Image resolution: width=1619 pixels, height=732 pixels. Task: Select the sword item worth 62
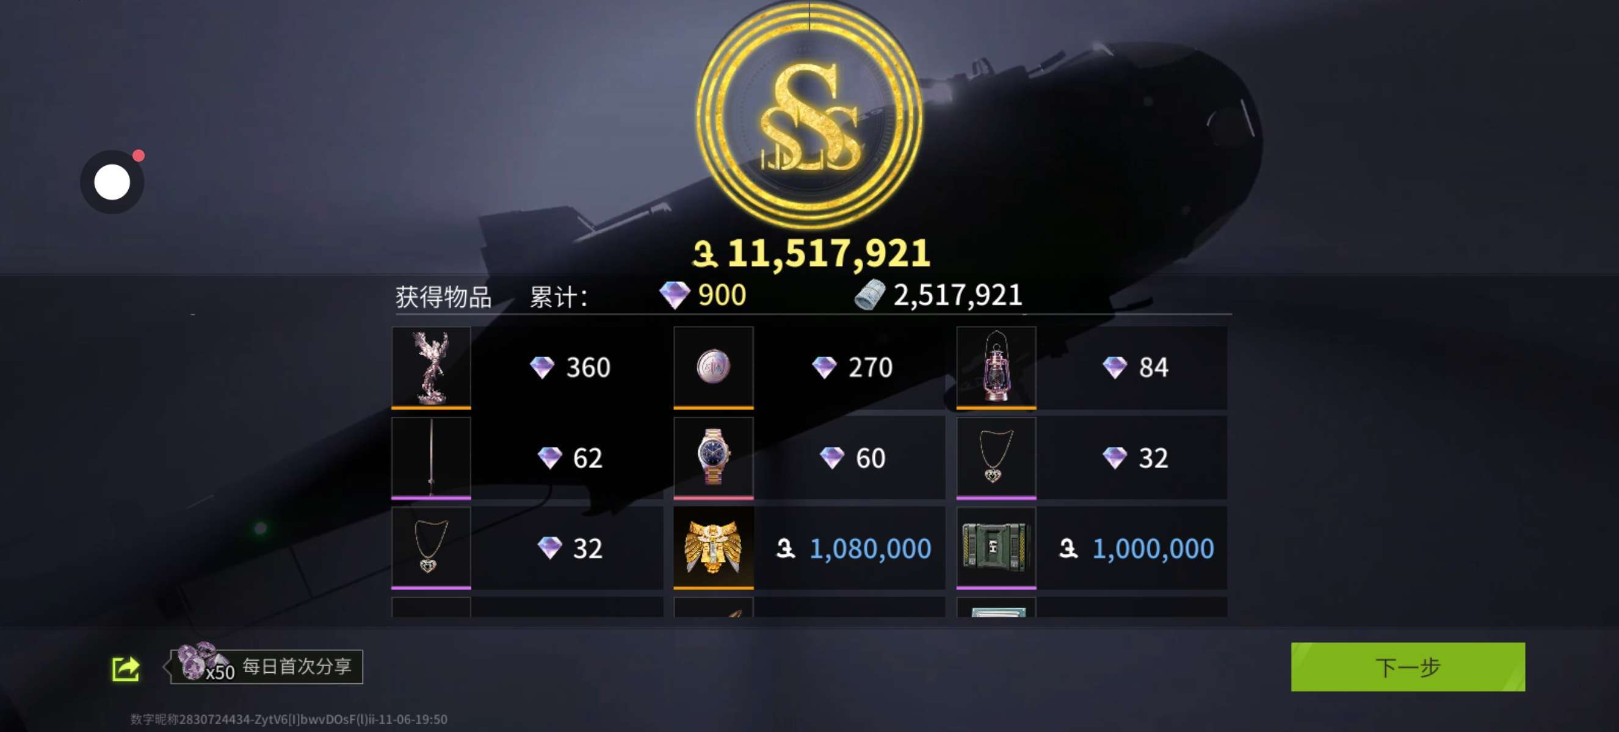431,458
